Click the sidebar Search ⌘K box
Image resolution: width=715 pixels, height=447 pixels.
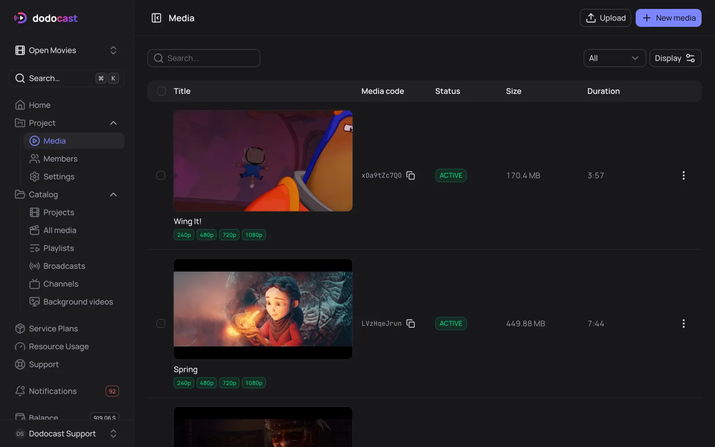coord(67,78)
